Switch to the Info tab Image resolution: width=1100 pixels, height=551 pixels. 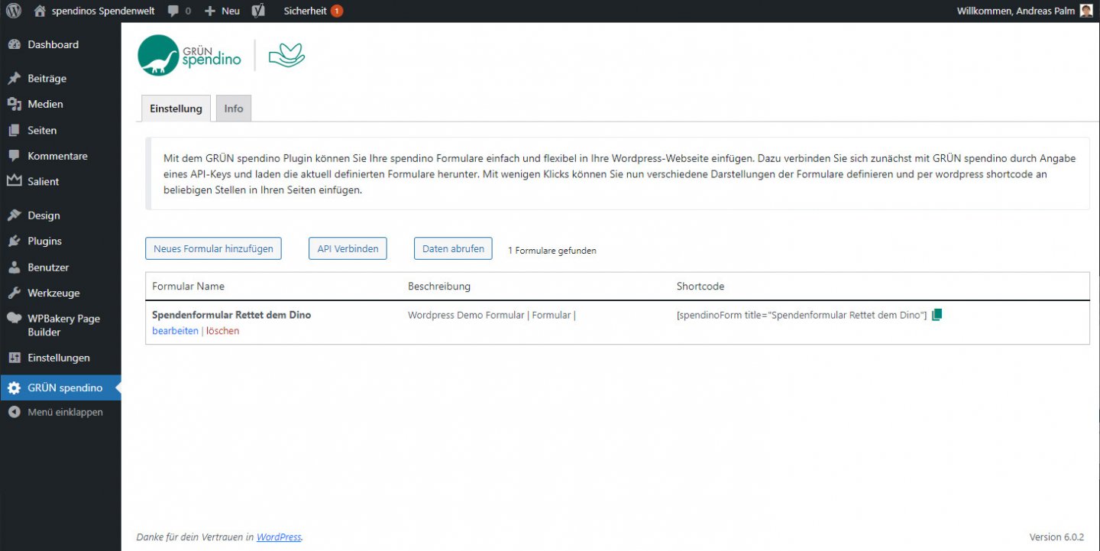[234, 109]
